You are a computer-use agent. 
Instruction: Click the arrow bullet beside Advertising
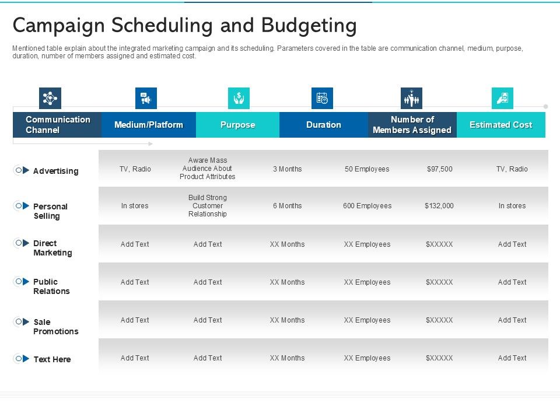(26, 170)
